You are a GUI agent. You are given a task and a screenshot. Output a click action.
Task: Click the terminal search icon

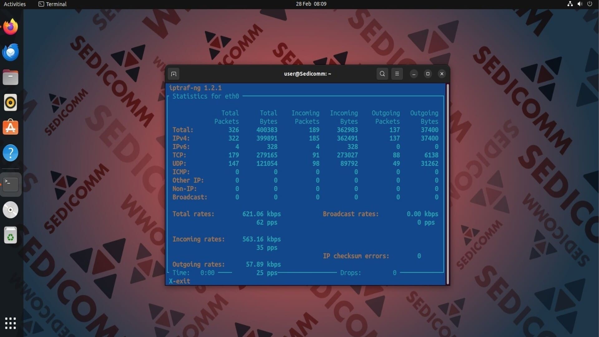[382, 74]
